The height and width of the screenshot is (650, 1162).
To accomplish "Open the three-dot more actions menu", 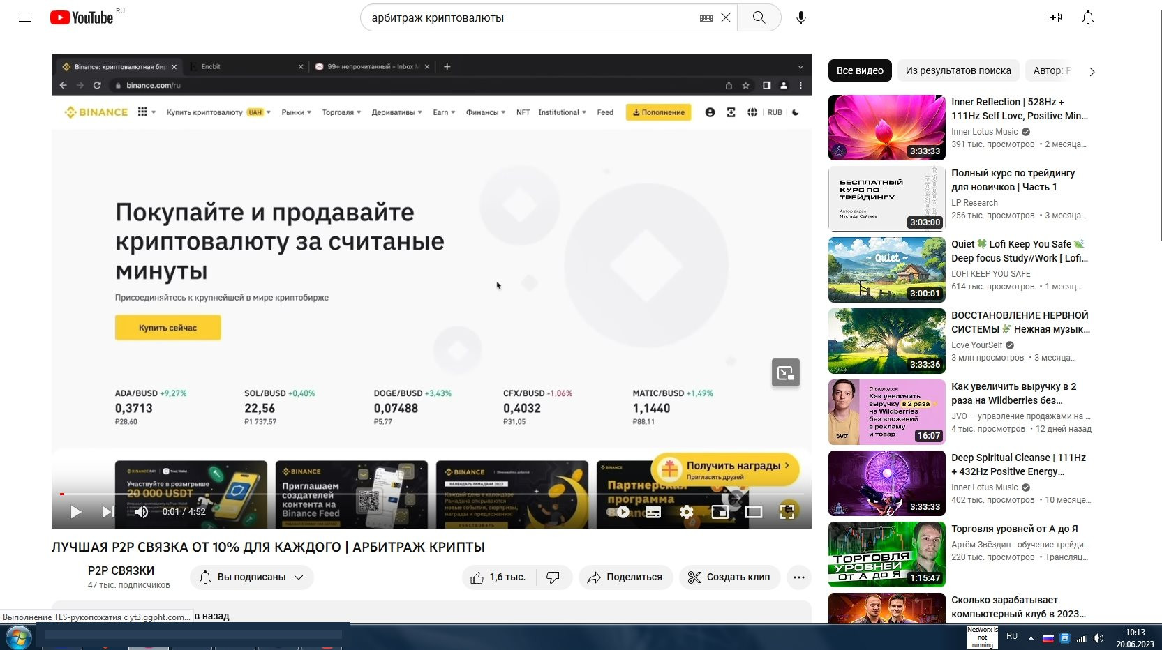I will point(799,577).
